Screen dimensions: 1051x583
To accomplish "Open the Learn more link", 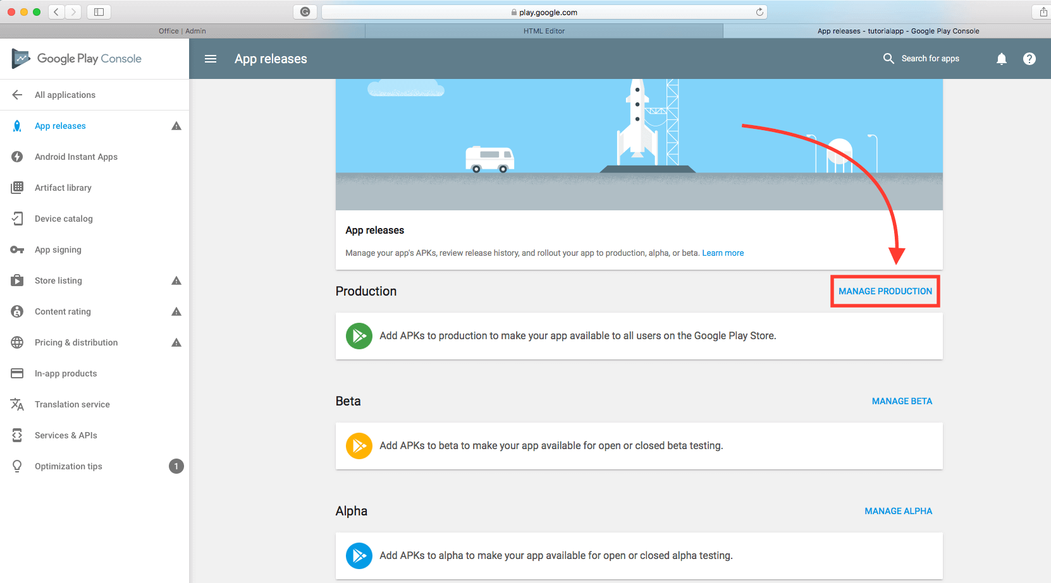I will point(723,253).
